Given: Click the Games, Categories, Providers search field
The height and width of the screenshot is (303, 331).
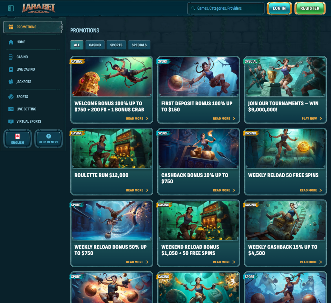Looking at the screenshot, I should (x=226, y=8).
